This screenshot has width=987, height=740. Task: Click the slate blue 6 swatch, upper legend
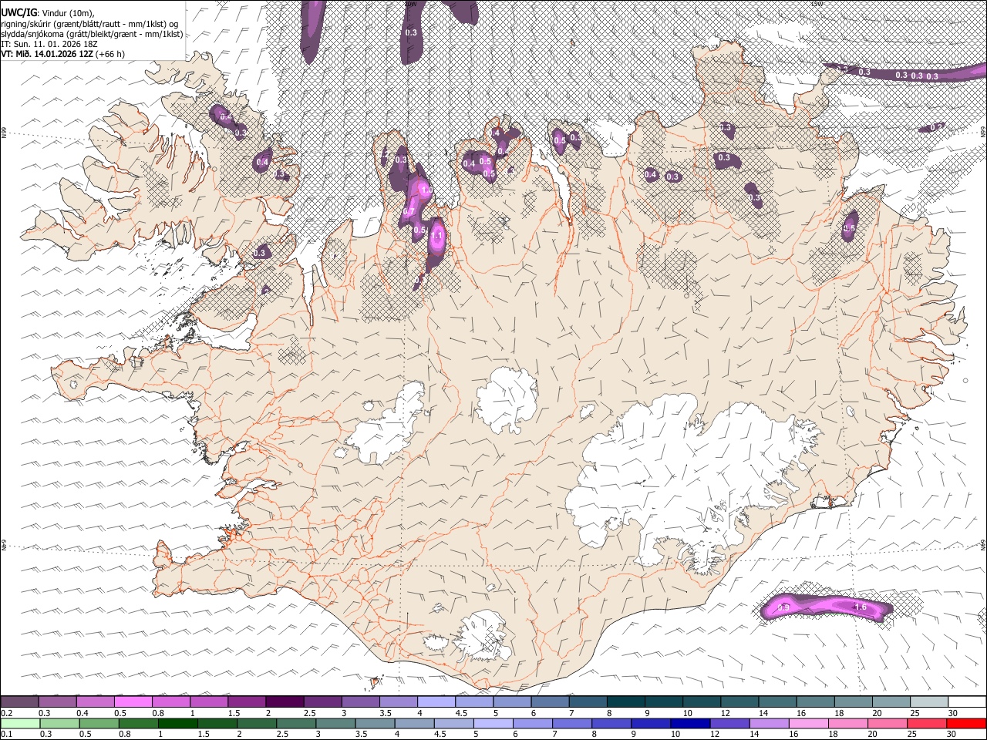551,701
